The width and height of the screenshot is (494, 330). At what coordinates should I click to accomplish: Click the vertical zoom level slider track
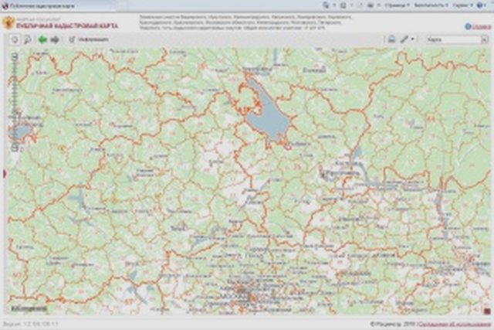[x=15, y=102]
